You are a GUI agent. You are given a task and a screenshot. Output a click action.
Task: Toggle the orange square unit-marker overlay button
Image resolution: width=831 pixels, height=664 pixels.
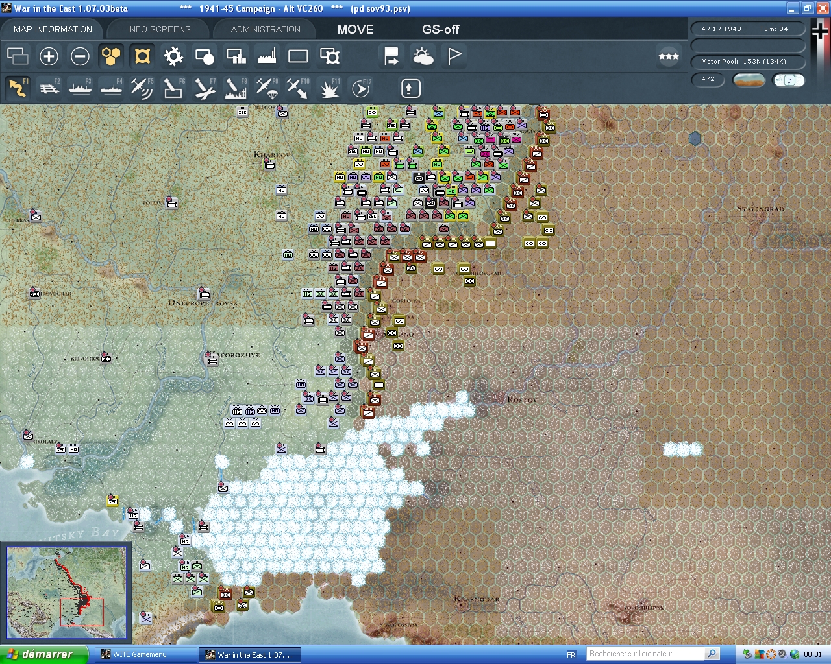pyautogui.click(x=142, y=56)
